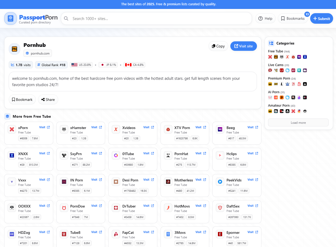The height and width of the screenshot is (247, 336).
Task: Click the DrTuber red cross icon
Action: 116,208
